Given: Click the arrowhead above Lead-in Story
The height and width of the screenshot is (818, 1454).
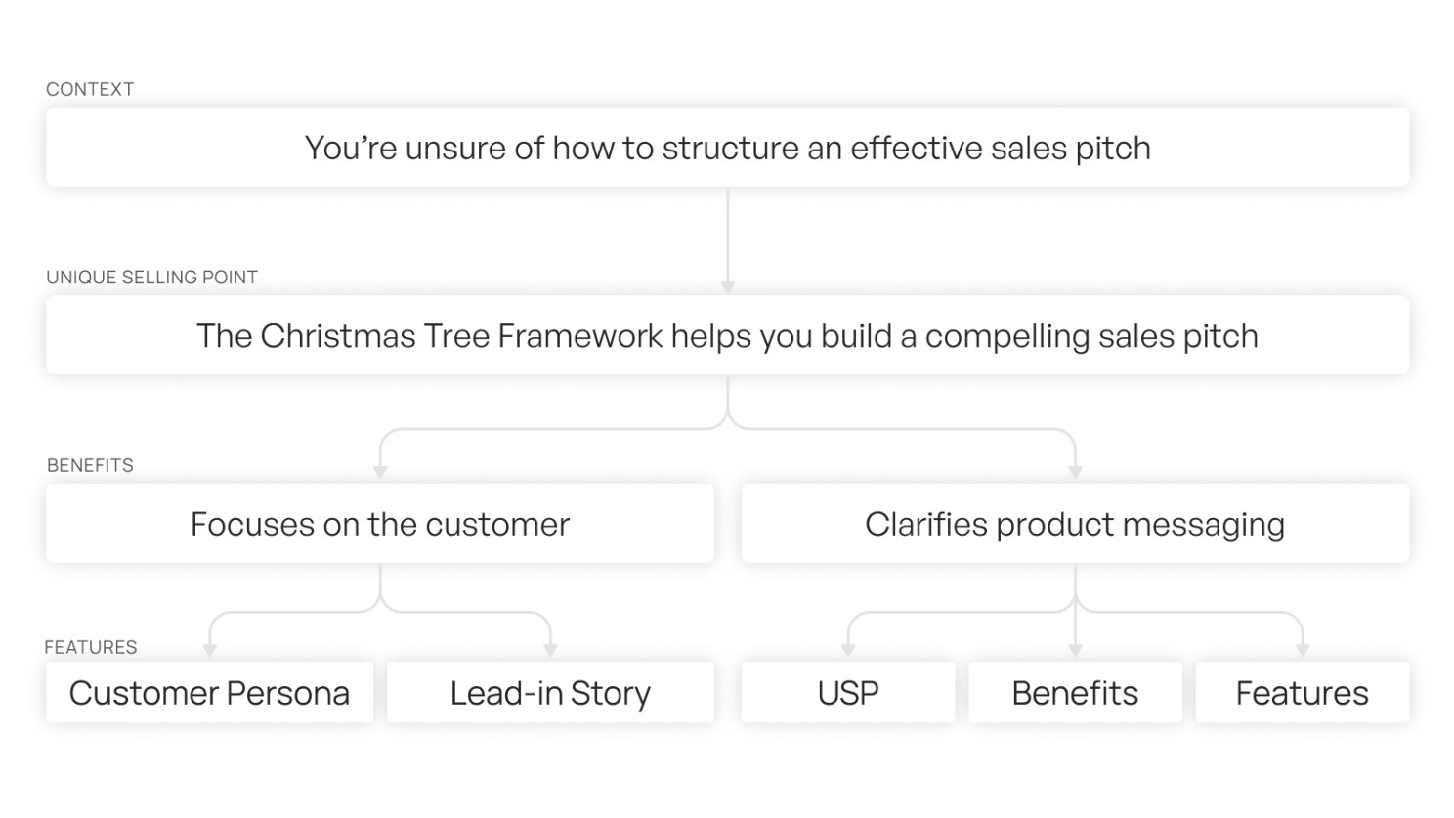Looking at the screenshot, I should point(550,651).
